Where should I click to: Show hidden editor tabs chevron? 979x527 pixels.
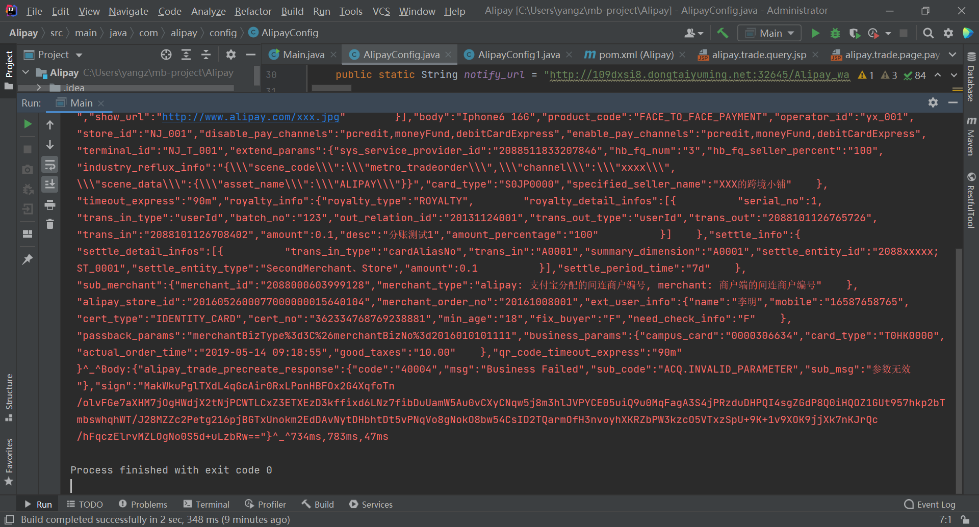(x=952, y=55)
